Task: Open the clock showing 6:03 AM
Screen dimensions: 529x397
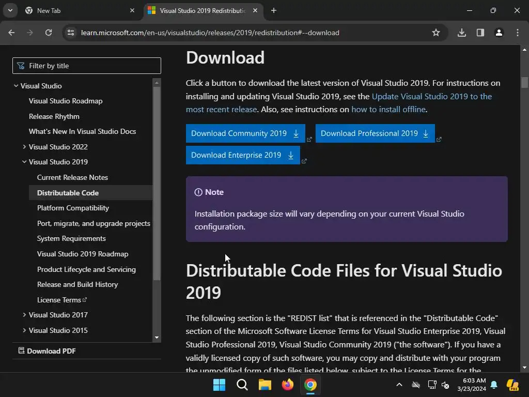Action: [472, 385]
